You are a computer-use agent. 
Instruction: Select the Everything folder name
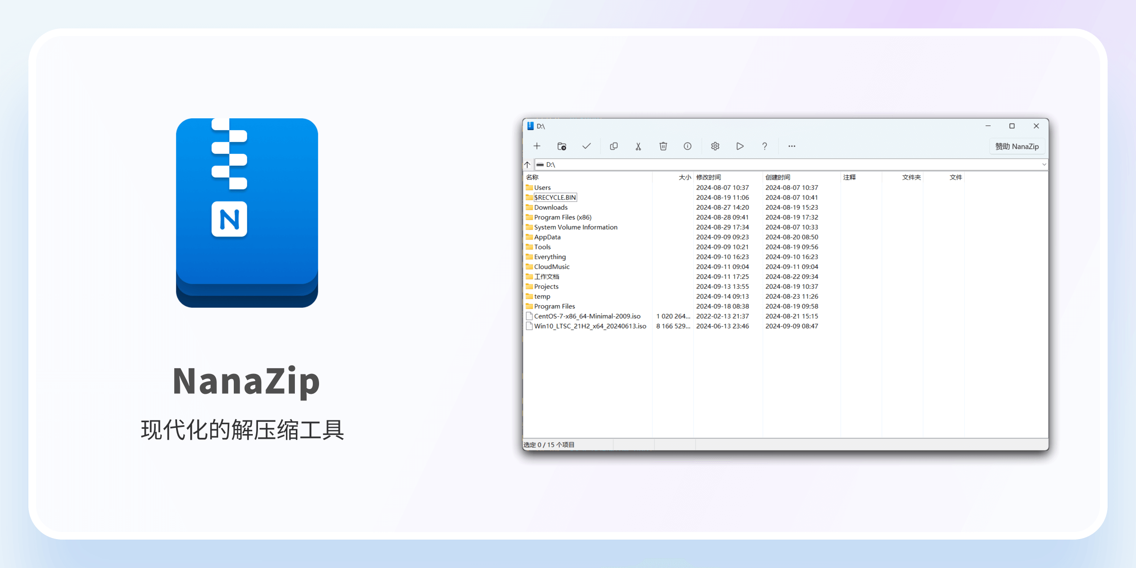[x=550, y=257]
